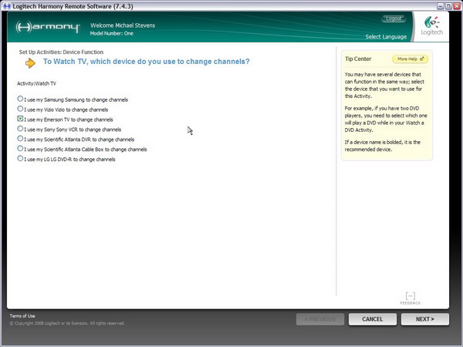The height and width of the screenshot is (347, 463).
Task: Click the disabled PREVIOUS button
Action: (320, 319)
